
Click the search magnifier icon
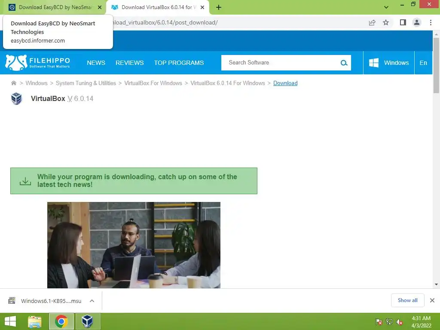pos(344,63)
